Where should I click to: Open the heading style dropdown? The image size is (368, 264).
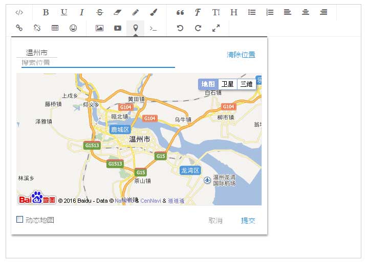coord(234,12)
